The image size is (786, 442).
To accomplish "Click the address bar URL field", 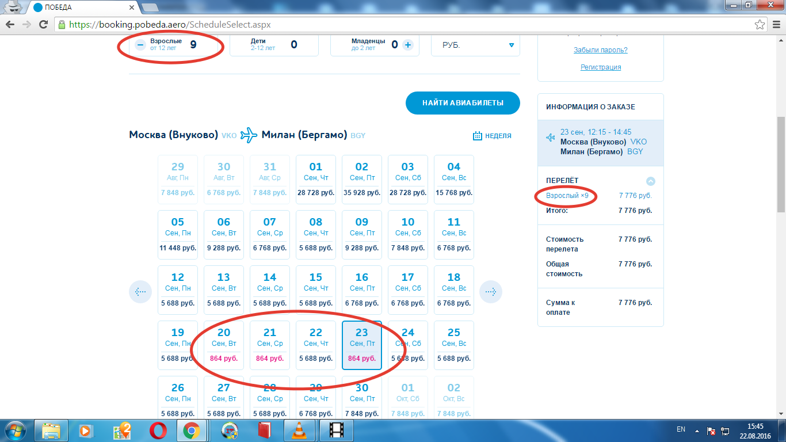I will [403, 25].
